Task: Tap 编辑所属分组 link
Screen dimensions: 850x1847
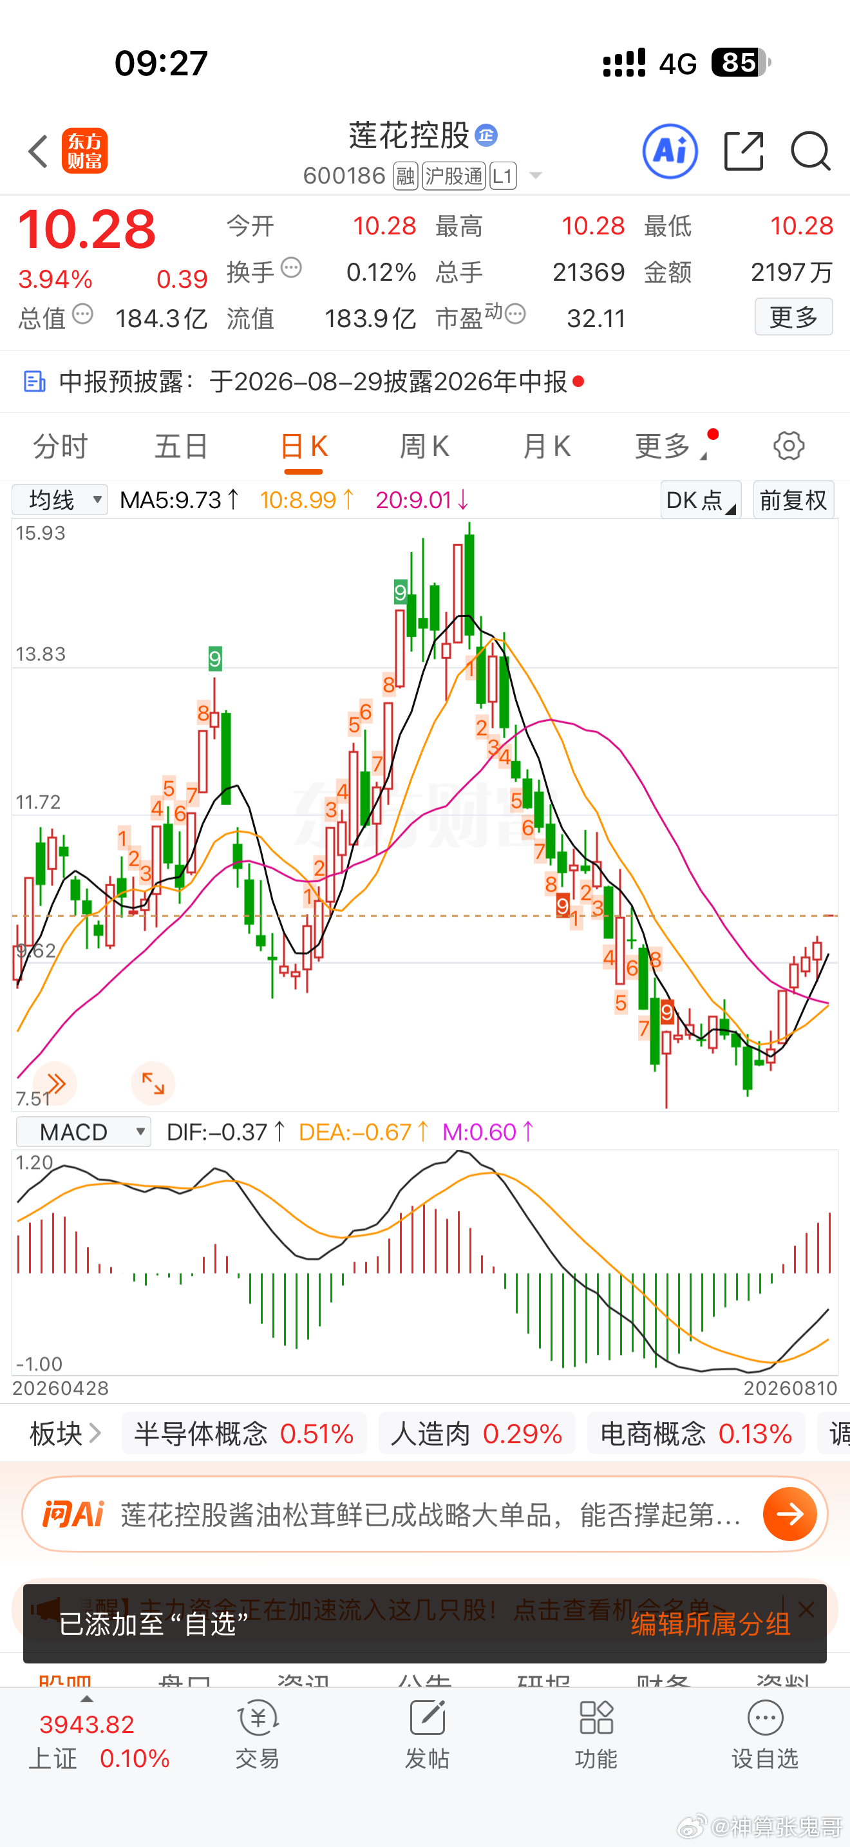Action: (x=711, y=1624)
